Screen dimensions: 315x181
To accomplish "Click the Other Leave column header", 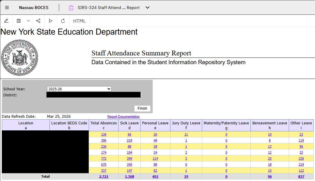I will coord(301,125).
